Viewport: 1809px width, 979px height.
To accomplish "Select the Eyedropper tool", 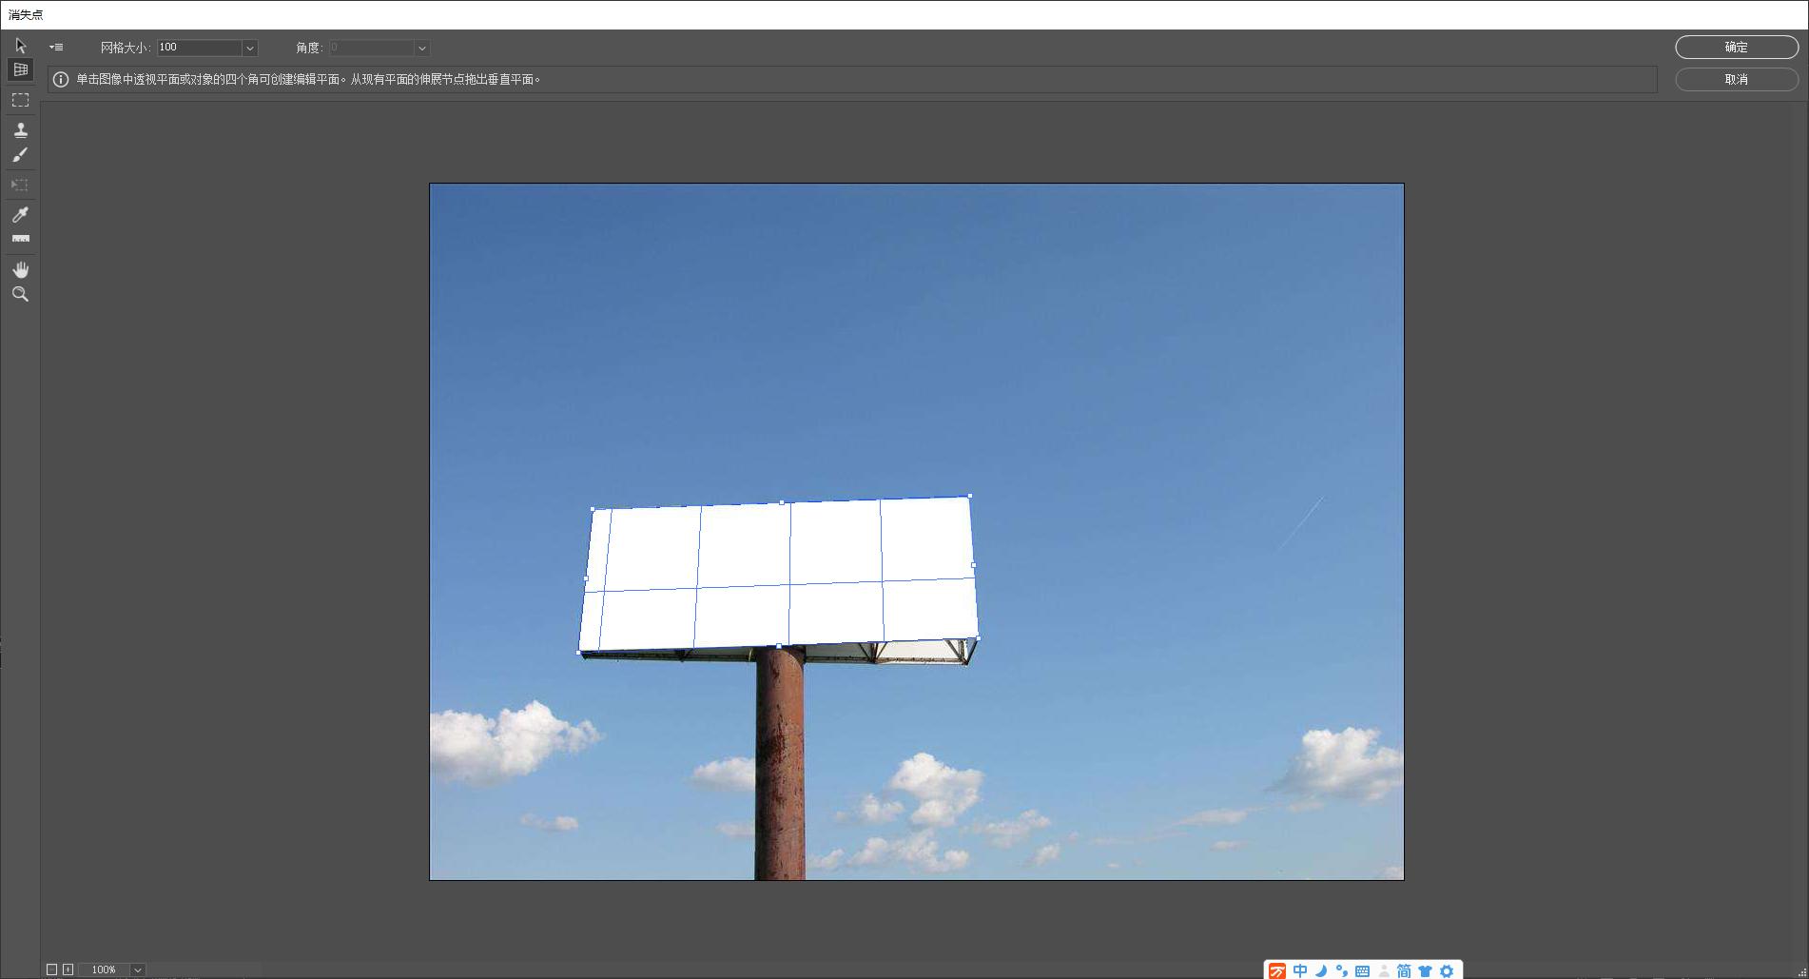I will [x=19, y=215].
